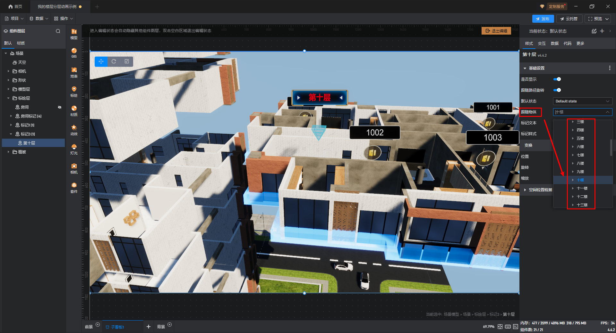Collapse the 基础设置 section
616x333 pixels.
pos(525,68)
